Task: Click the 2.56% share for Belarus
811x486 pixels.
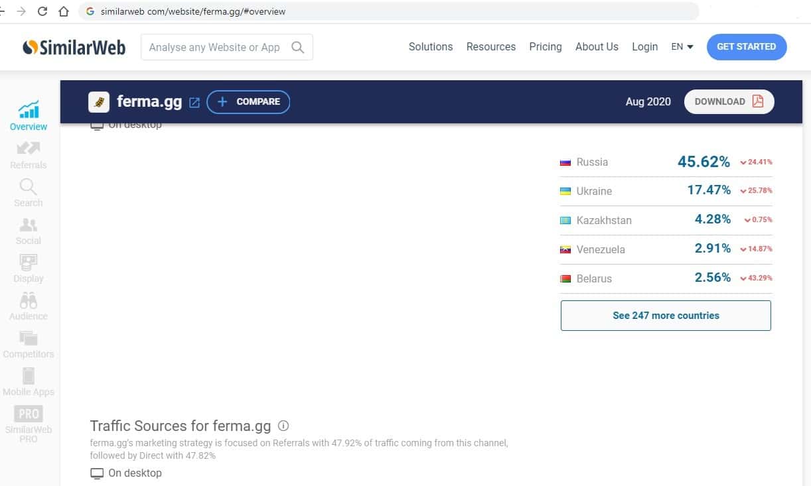Action: pos(713,278)
